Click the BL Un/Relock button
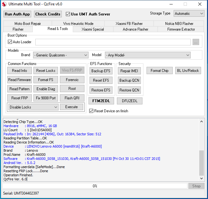 (188, 71)
